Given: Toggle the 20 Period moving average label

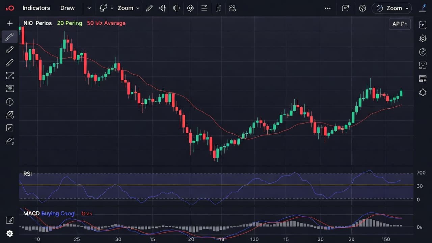Looking at the screenshot, I should 70,23.
